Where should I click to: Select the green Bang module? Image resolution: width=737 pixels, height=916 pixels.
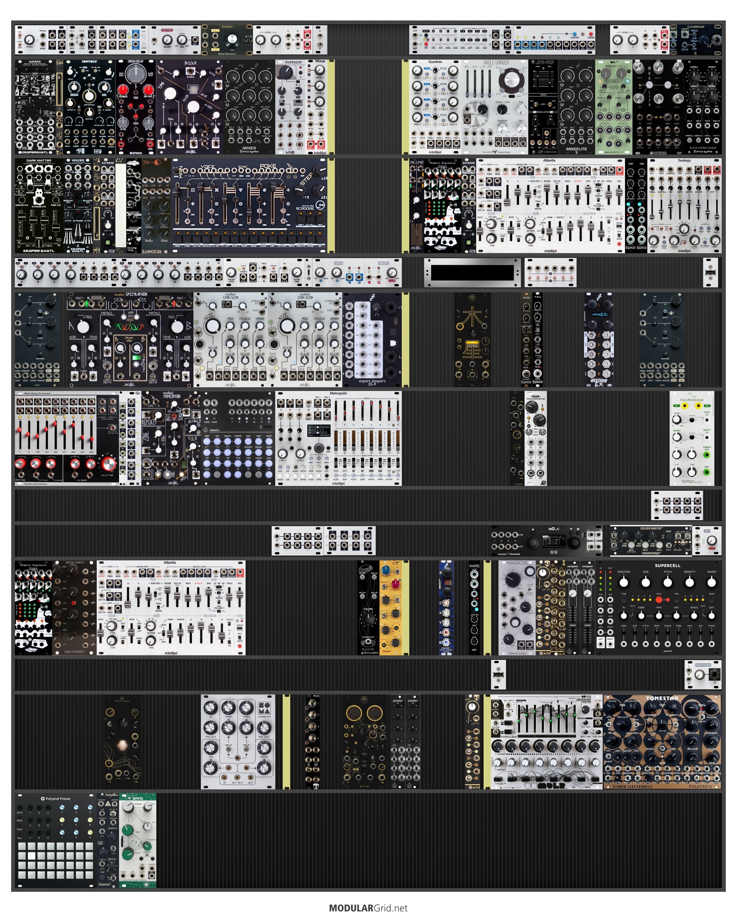(138, 840)
